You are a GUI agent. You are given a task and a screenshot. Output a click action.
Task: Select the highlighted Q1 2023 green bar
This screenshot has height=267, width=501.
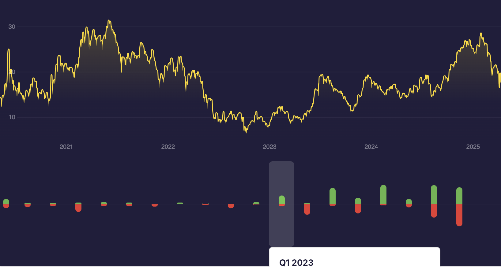tap(282, 200)
